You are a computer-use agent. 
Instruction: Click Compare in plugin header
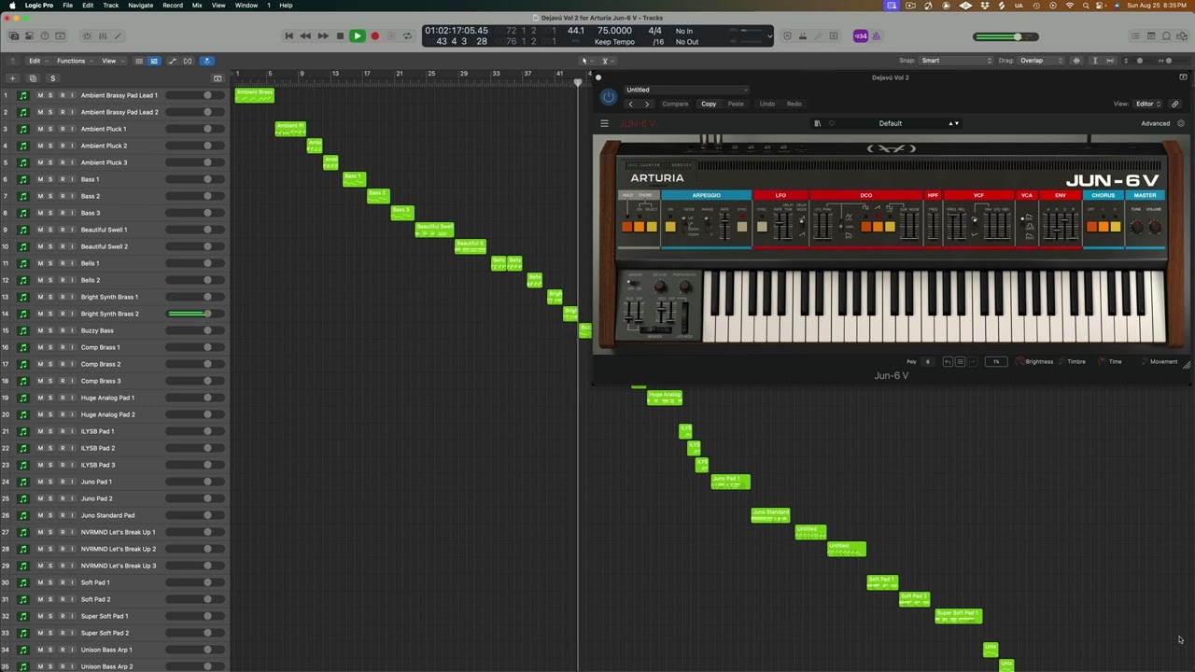[675, 104]
